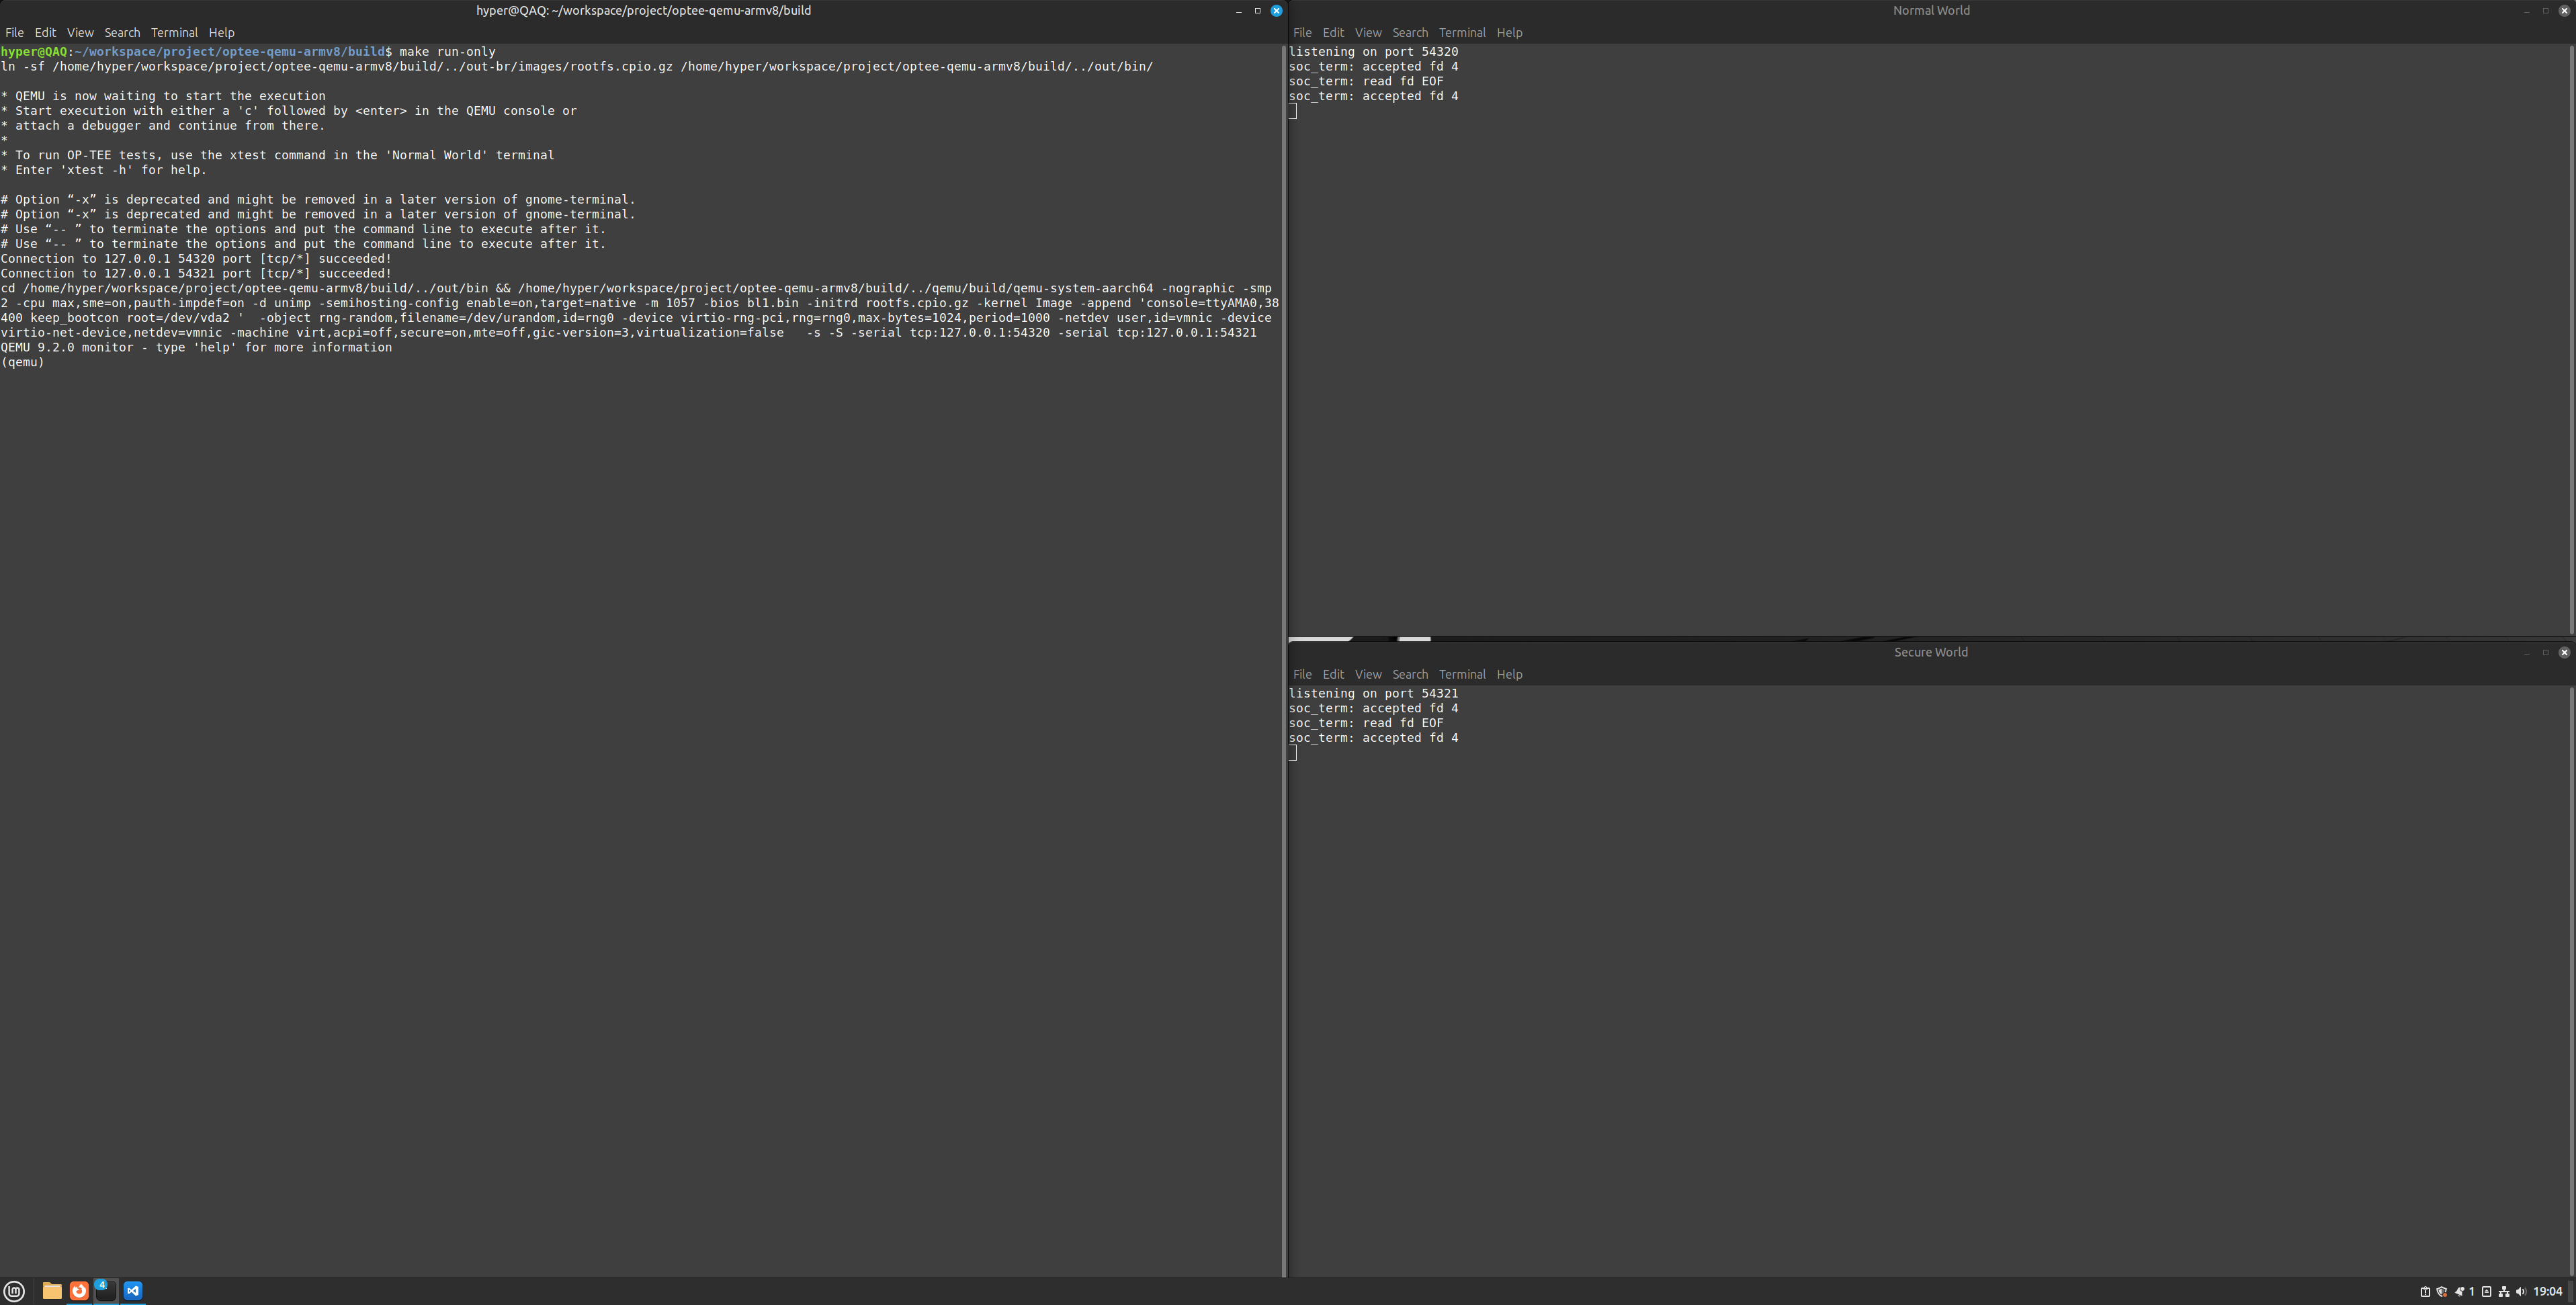This screenshot has width=2576, height=1305.
Task: Open the notifications bell in the system tray
Action: click(2459, 1292)
